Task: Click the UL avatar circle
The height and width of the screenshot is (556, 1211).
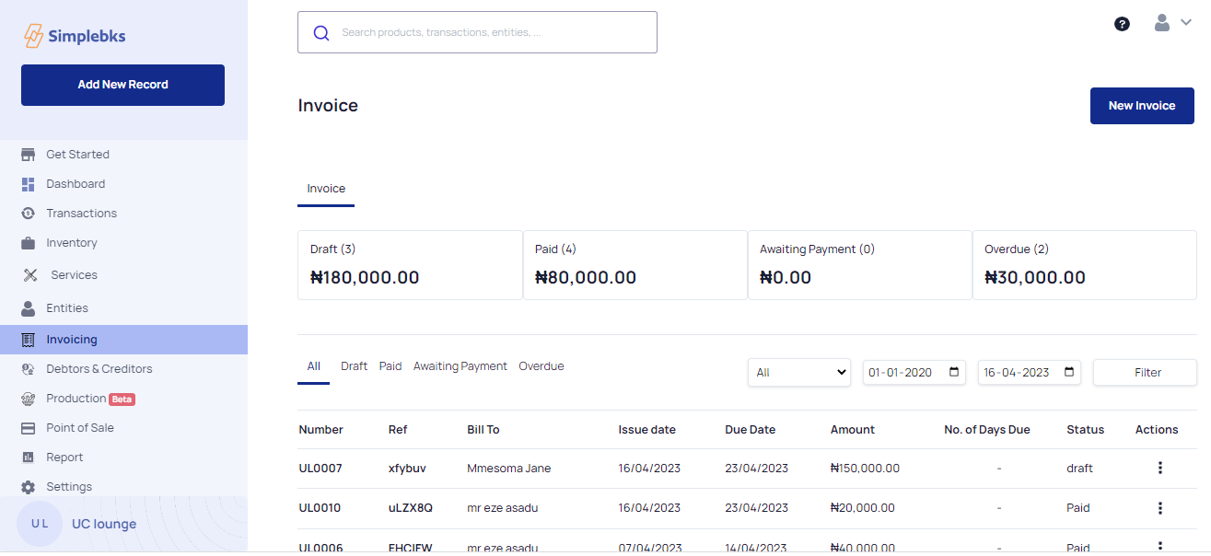Action: 40,524
